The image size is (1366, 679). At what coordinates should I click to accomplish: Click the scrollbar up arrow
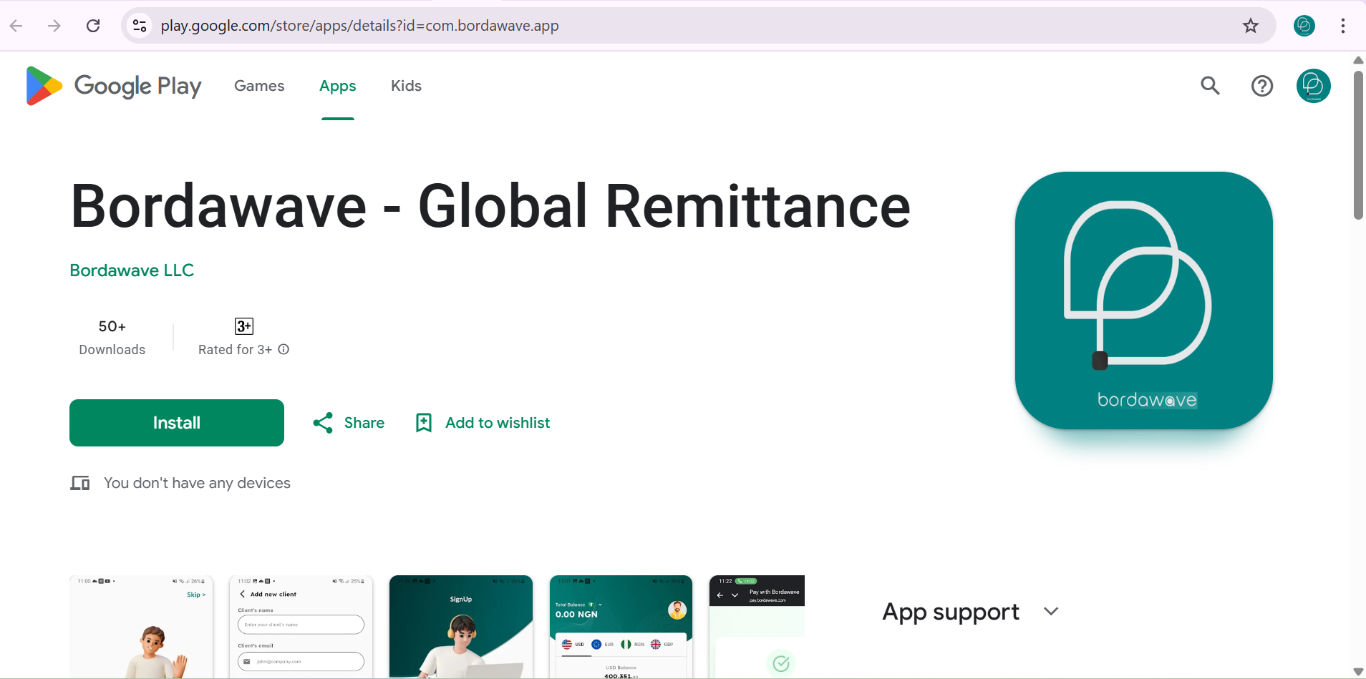(1358, 60)
